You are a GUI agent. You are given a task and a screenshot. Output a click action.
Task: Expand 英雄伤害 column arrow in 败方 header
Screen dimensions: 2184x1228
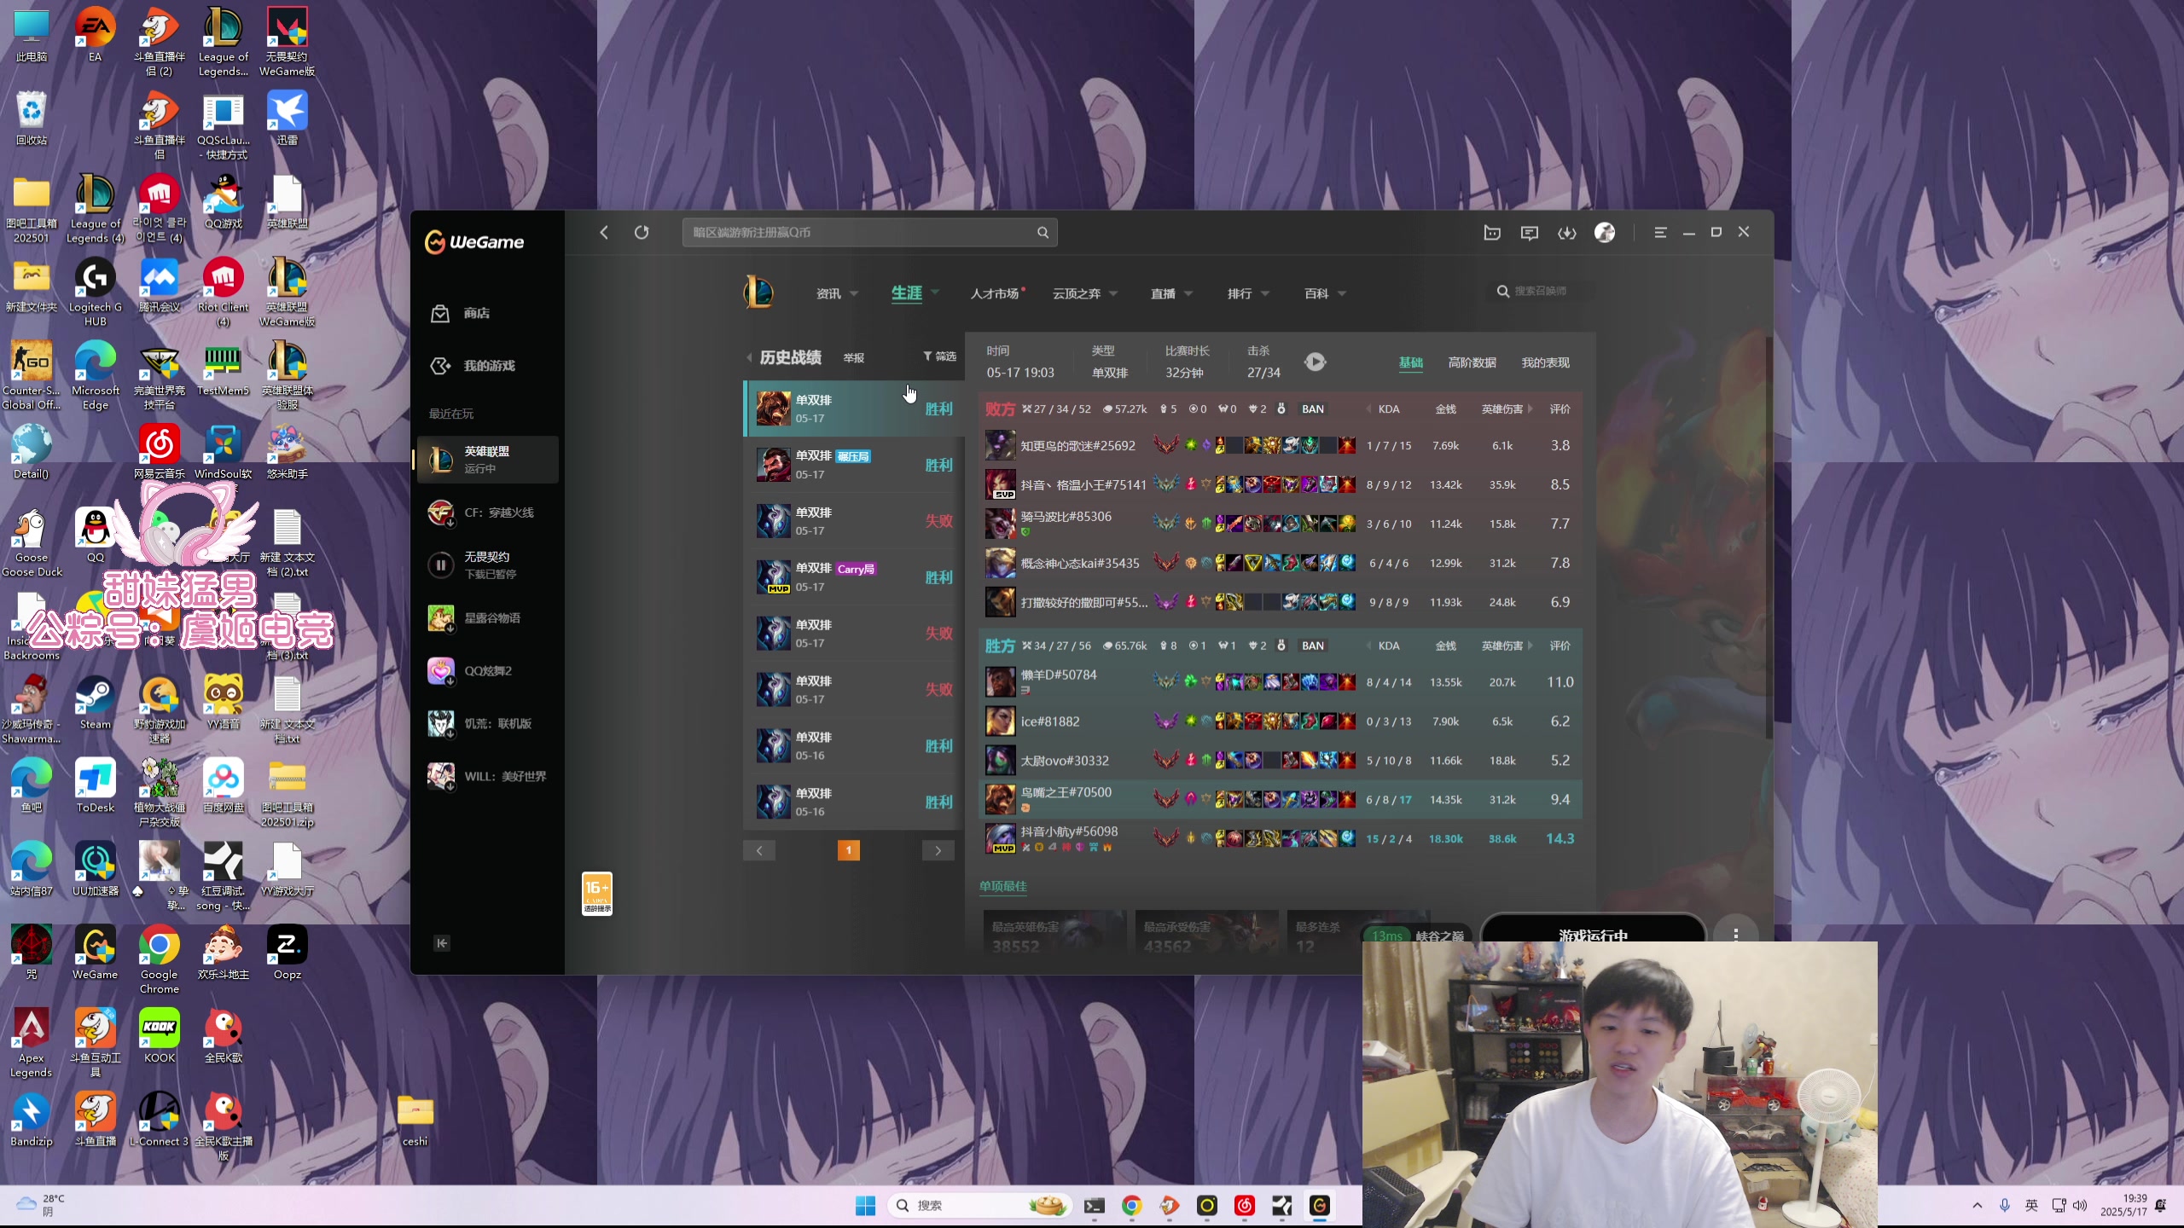point(1530,409)
